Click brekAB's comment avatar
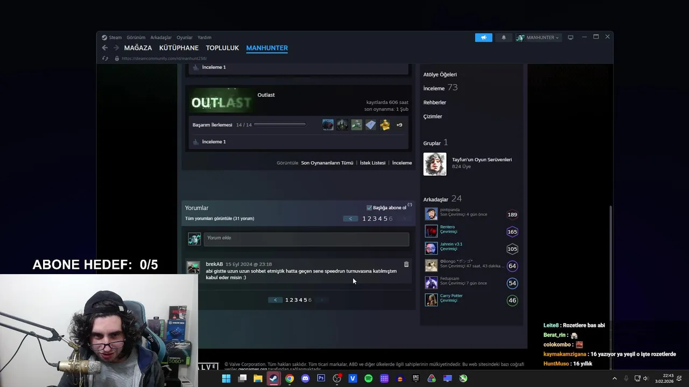This screenshot has width=689, height=387. (x=193, y=267)
